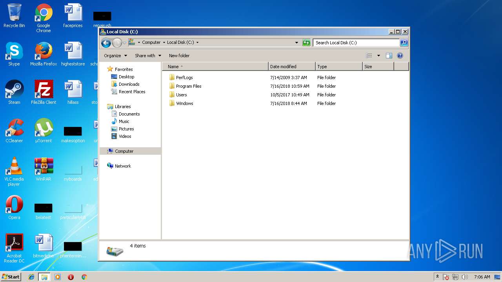Screen dimensions: 502x282
Task: Click the Change your view icon
Action: click(369, 56)
